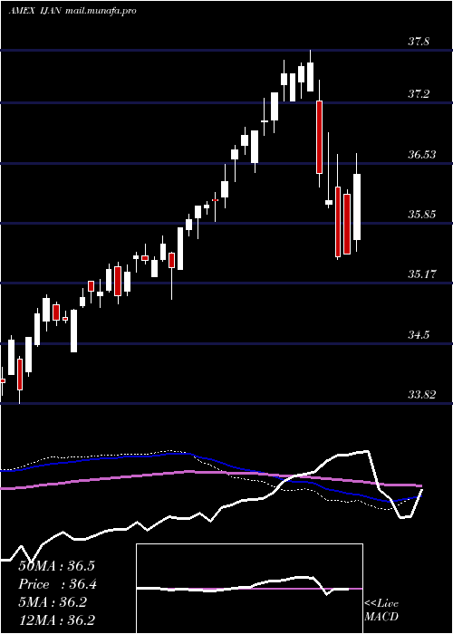Click the 35.17 price level label
Screen dimensions: 453x634
[x=422, y=274]
